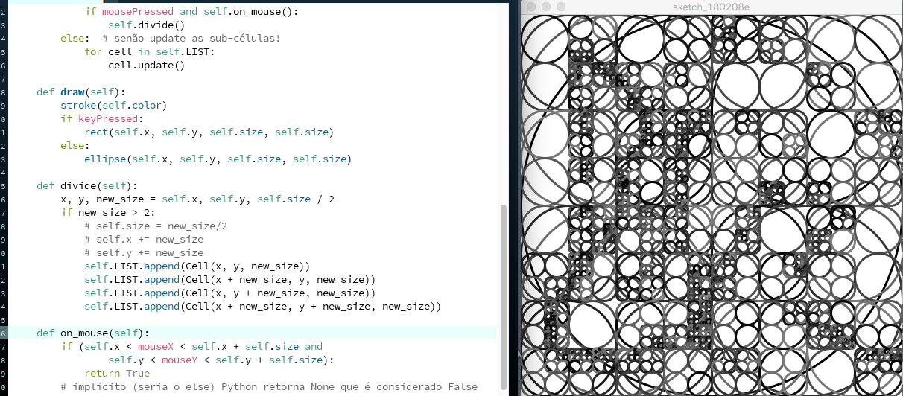Click the 'if keyPressed:' line
Image resolution: width=903 pixels, height=396 pixels.
click(x=101, y=118)
